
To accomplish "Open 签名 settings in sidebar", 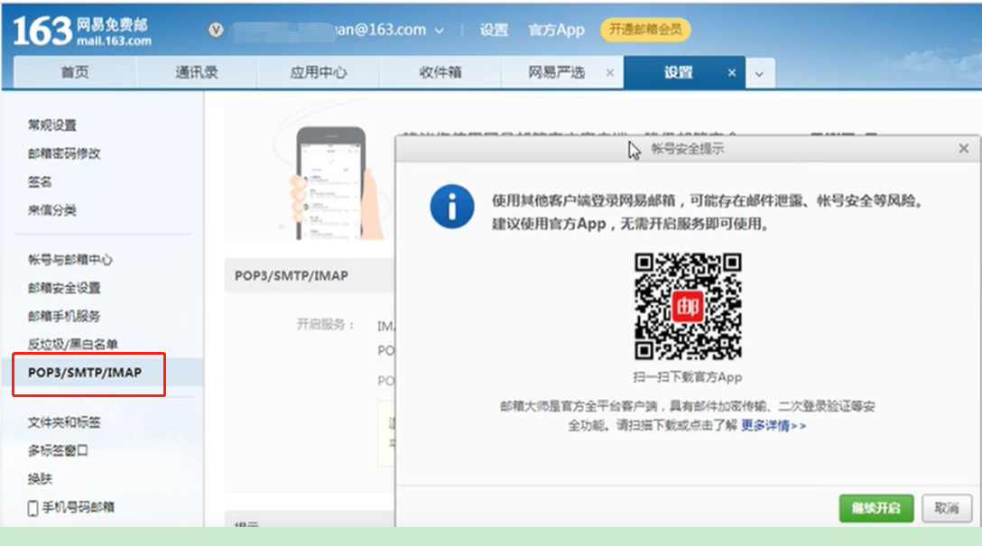I will pyautogui.click(x=40, y=181).
